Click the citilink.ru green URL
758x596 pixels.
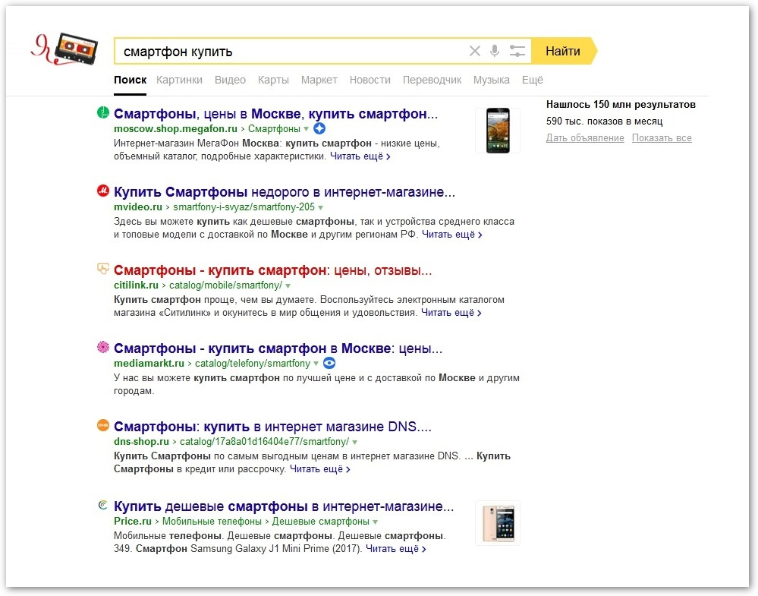click(136, 285)
